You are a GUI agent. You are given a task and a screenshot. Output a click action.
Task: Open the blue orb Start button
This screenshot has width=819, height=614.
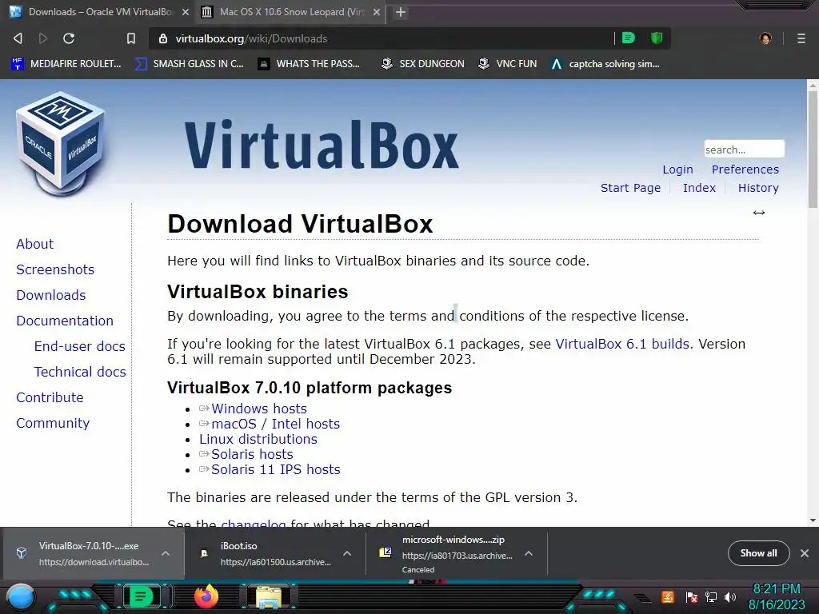[21, 597]
